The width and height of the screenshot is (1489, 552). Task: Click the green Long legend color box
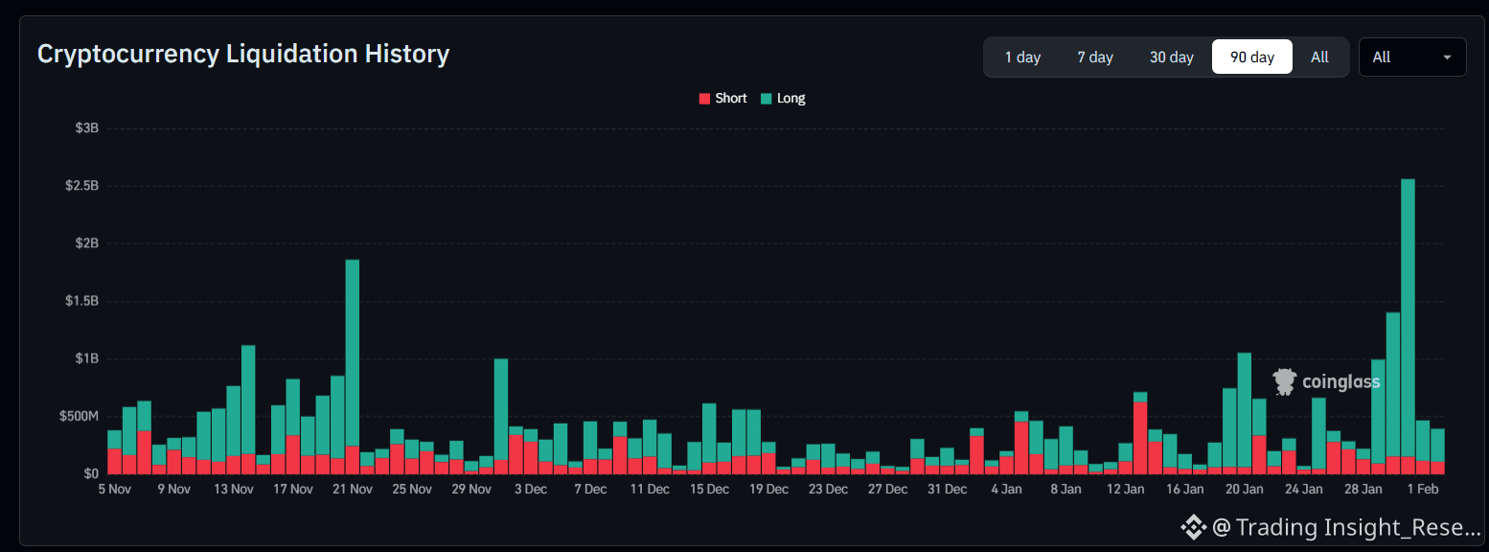(767, 99)
